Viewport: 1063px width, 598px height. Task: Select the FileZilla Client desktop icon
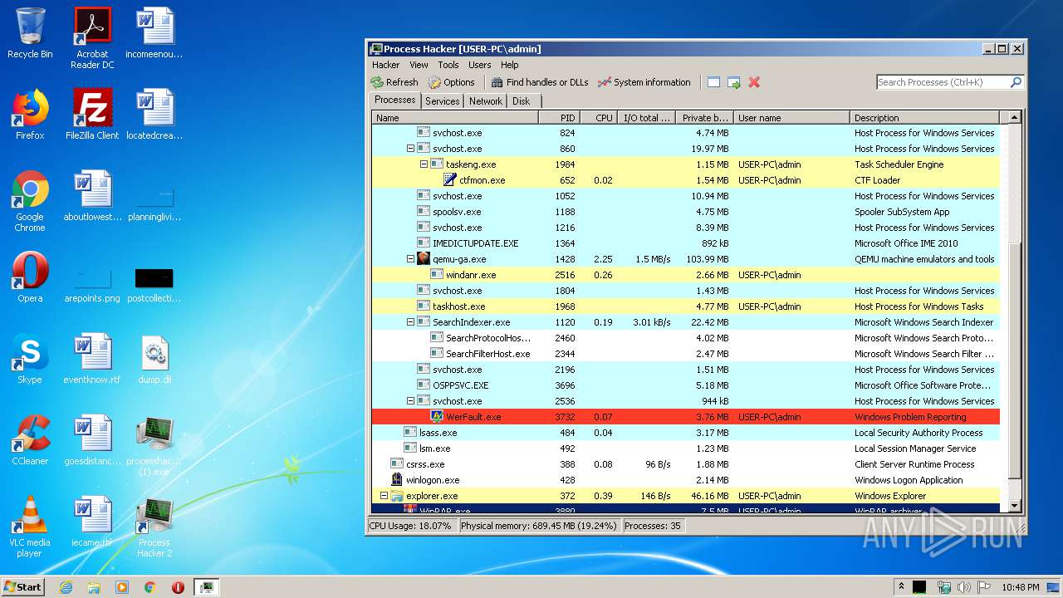tap(92, 115)
